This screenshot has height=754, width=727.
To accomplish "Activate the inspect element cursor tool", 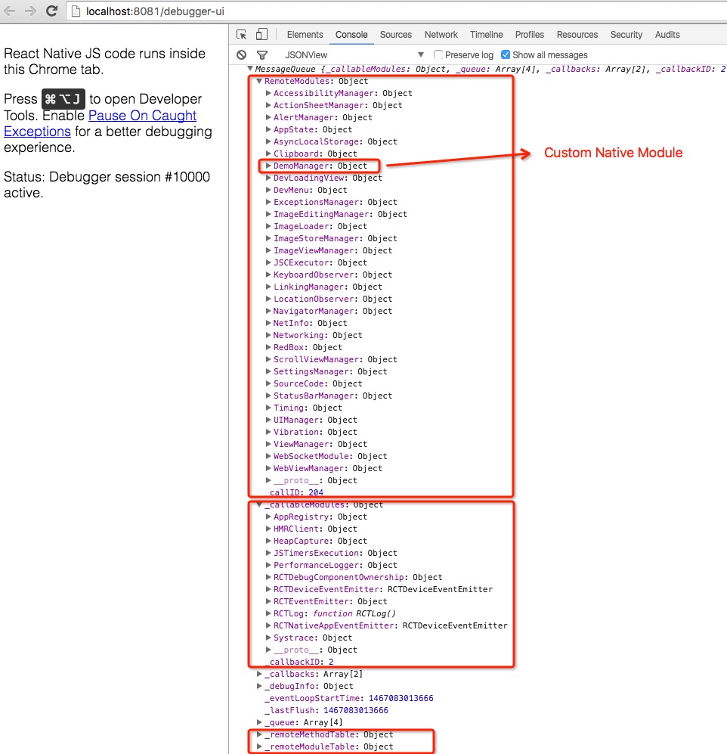I will point(242,35).
